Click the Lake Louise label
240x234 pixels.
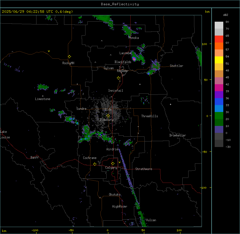[5, 135]
